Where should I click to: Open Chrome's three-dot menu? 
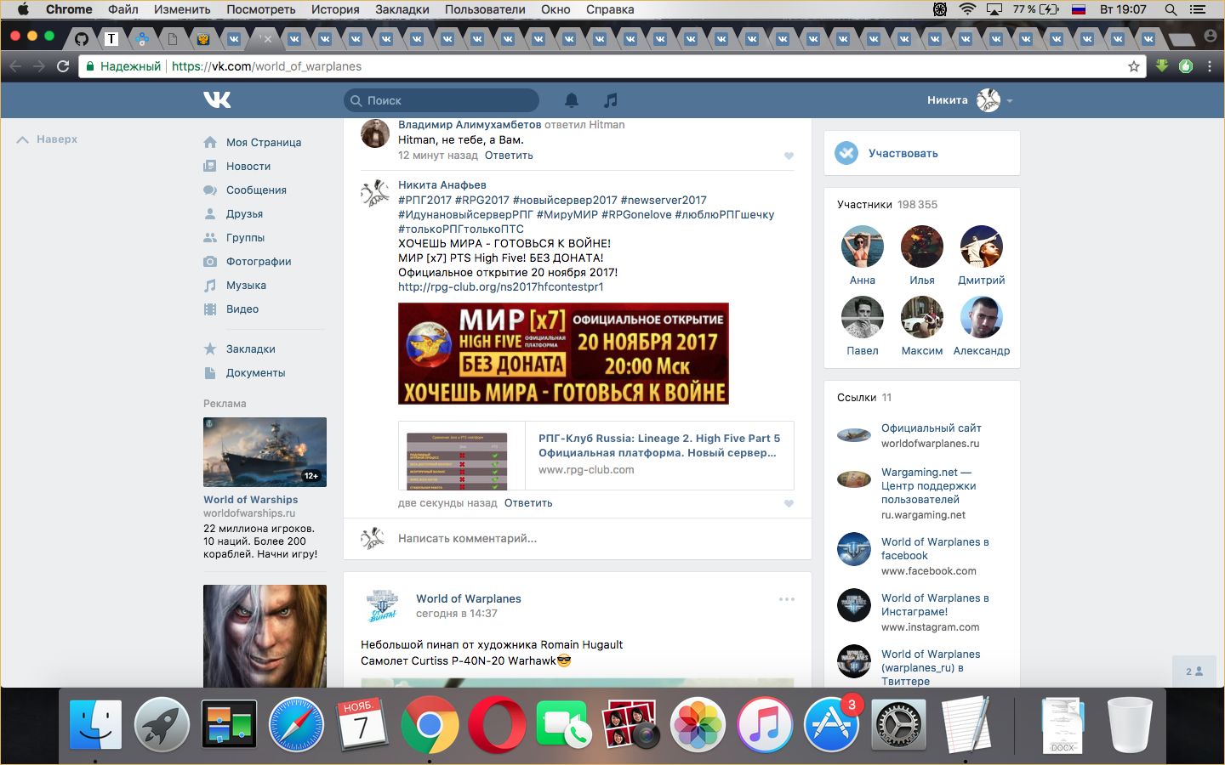tap(1210, 66)
